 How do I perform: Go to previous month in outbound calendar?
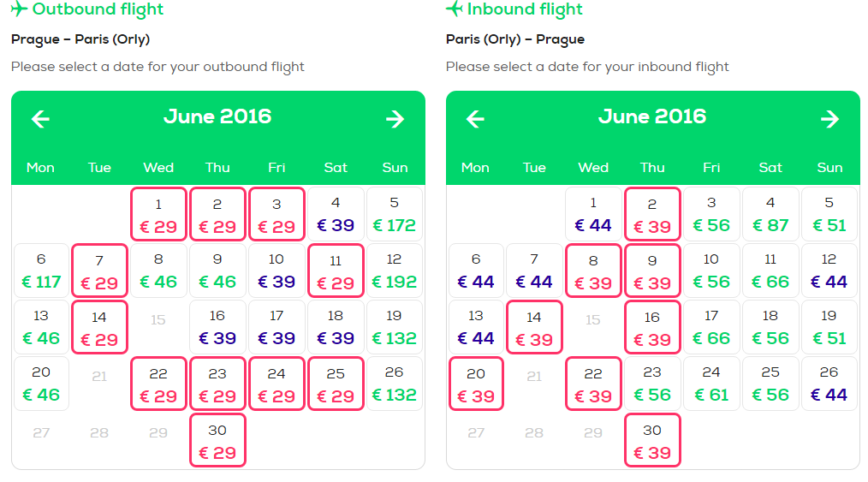40,118
